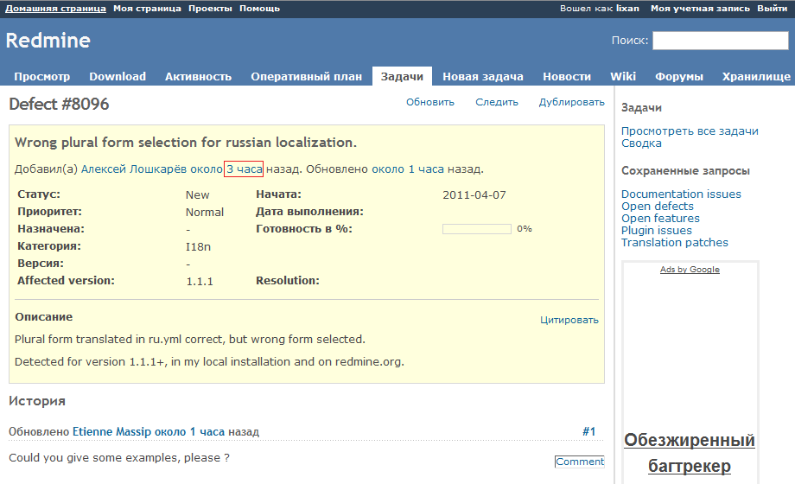Open journal note anchor #1
This screenshot has width=795, height=484.
tap(588, 432)
